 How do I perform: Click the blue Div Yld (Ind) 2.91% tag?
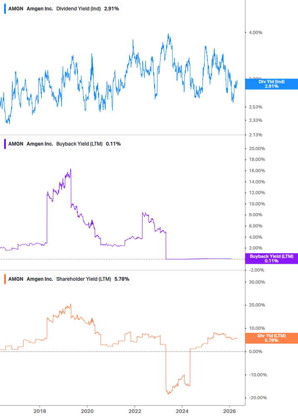pos(271,84)
